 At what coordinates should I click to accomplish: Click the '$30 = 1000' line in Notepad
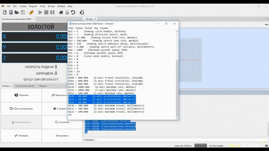[x=98, y=50]
